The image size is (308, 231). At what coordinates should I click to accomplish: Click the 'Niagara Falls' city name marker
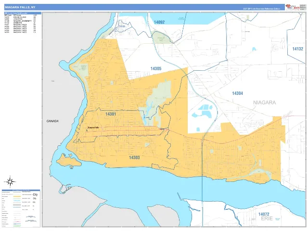[93, 128]
